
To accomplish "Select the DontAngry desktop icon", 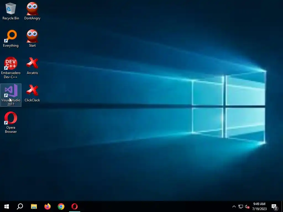I will 32,11.
